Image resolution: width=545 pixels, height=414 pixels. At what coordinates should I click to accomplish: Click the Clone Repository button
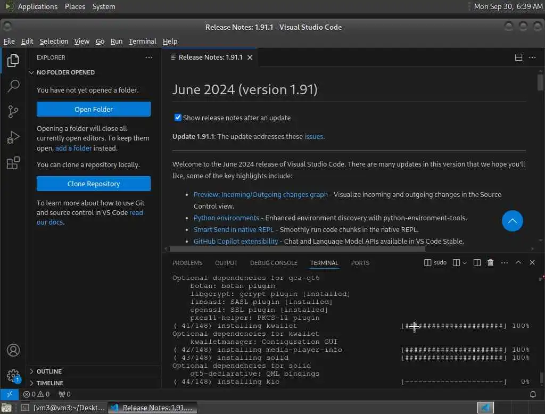tap(94, 184)
